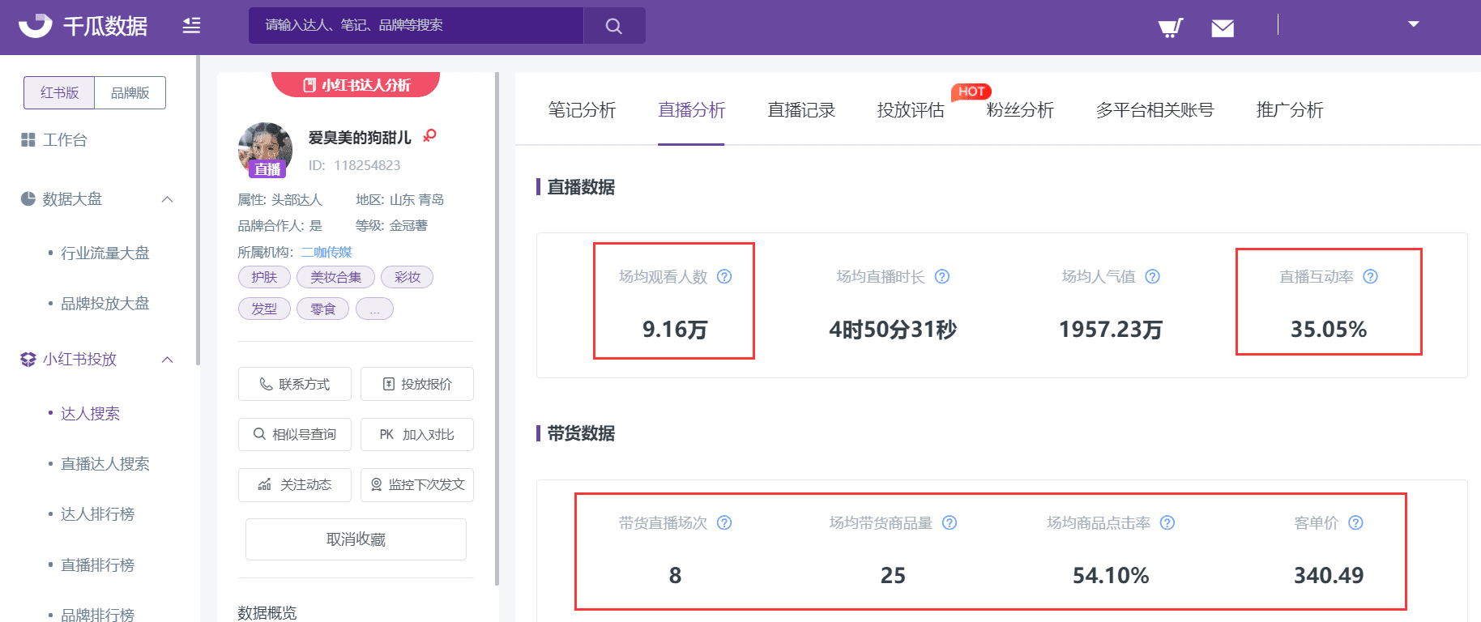Open 直播达人搜索 menu item
1481x622 pixels.
pyautogui.click(x=105, y=463)
